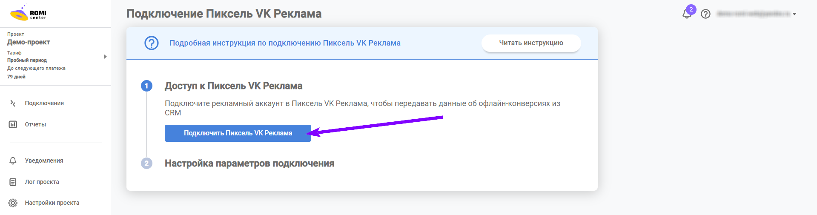Click the Лог проекта document icon

(x=13, y=182)
